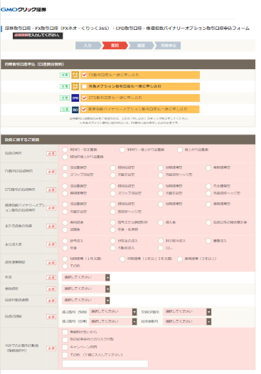Click the red 質問 step tab
This screenshot has width=261, height=374.
point(114,46)
